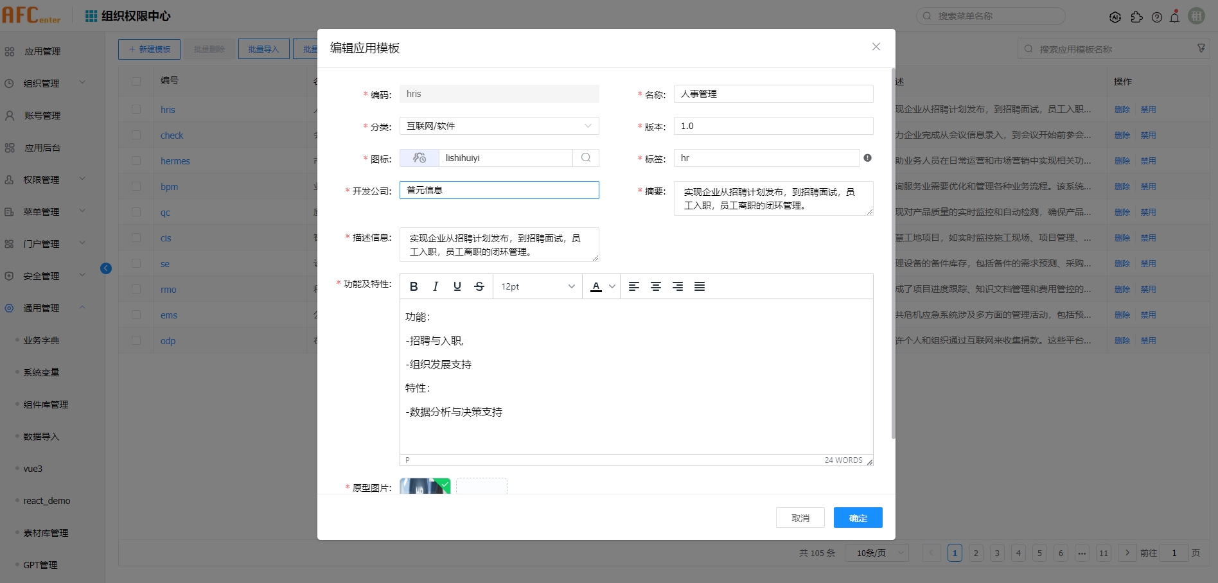This screenshot has width=1218, height=583.
Task: Click the 确定 confirm button
Action: point(858,518)
